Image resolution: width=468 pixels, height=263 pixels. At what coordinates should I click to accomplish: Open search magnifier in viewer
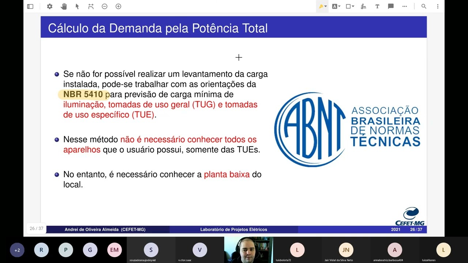424,6
